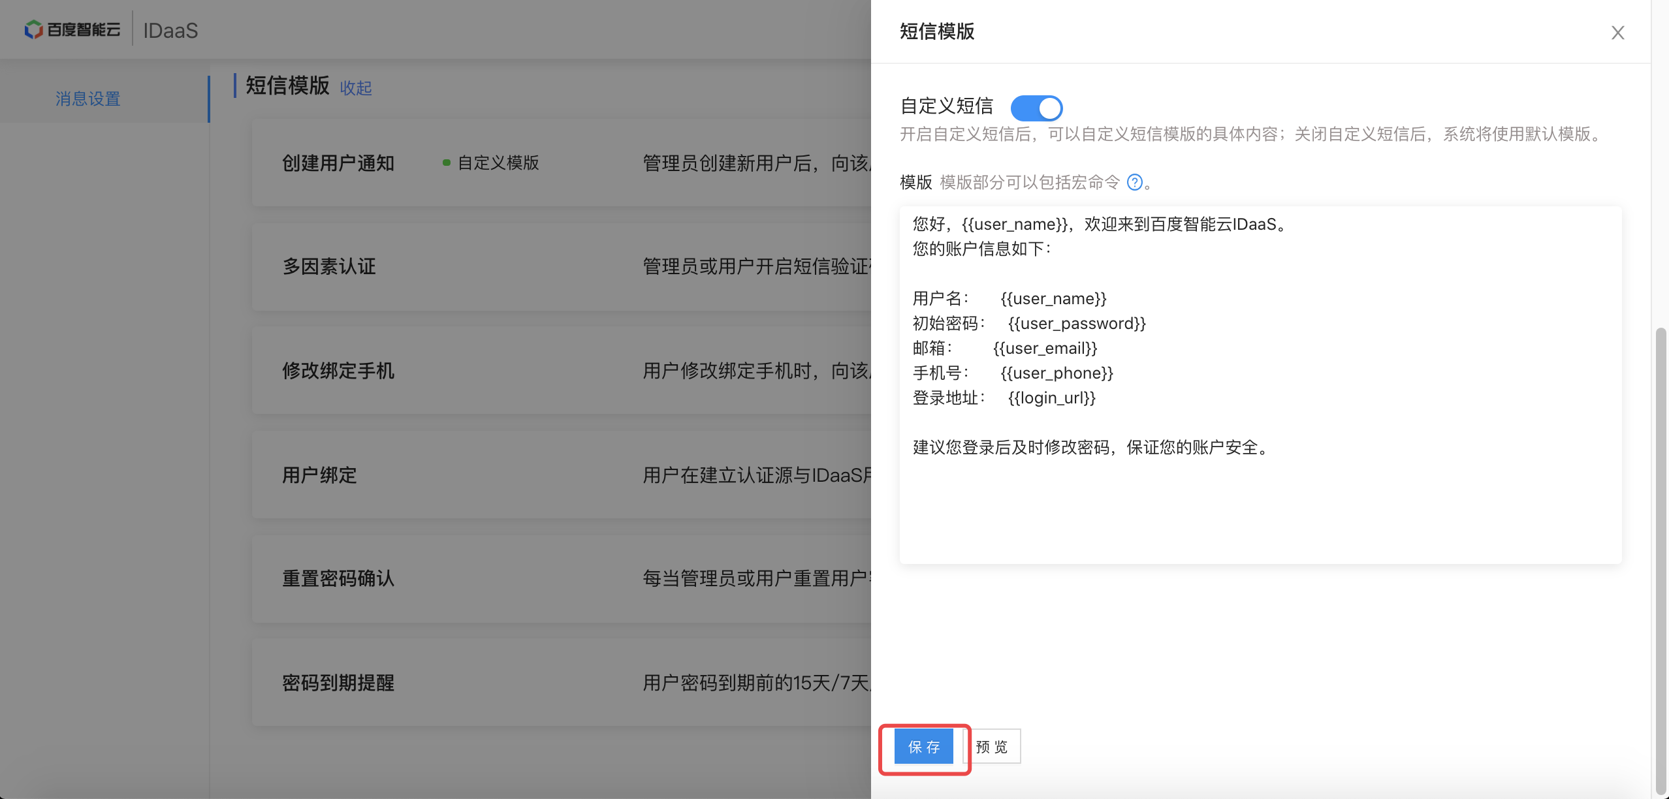Open the 修改绑定手机 template row
This screenshot has height=799, width=1669.
click(338, 371)
